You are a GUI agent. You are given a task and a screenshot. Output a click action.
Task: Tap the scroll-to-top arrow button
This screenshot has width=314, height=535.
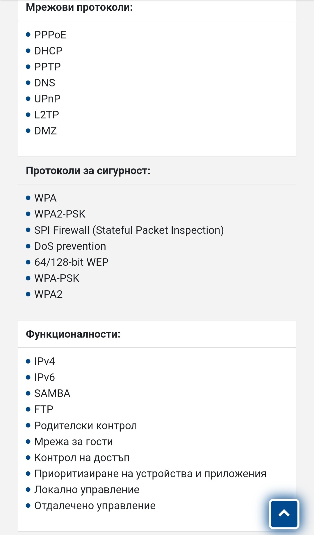pos(284,513)
